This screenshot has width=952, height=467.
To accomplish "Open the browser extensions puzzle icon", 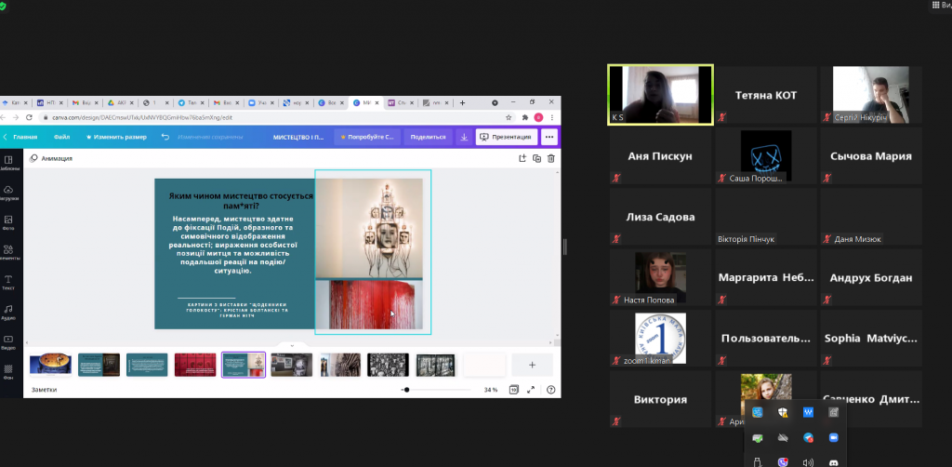I will click(525, 117).
